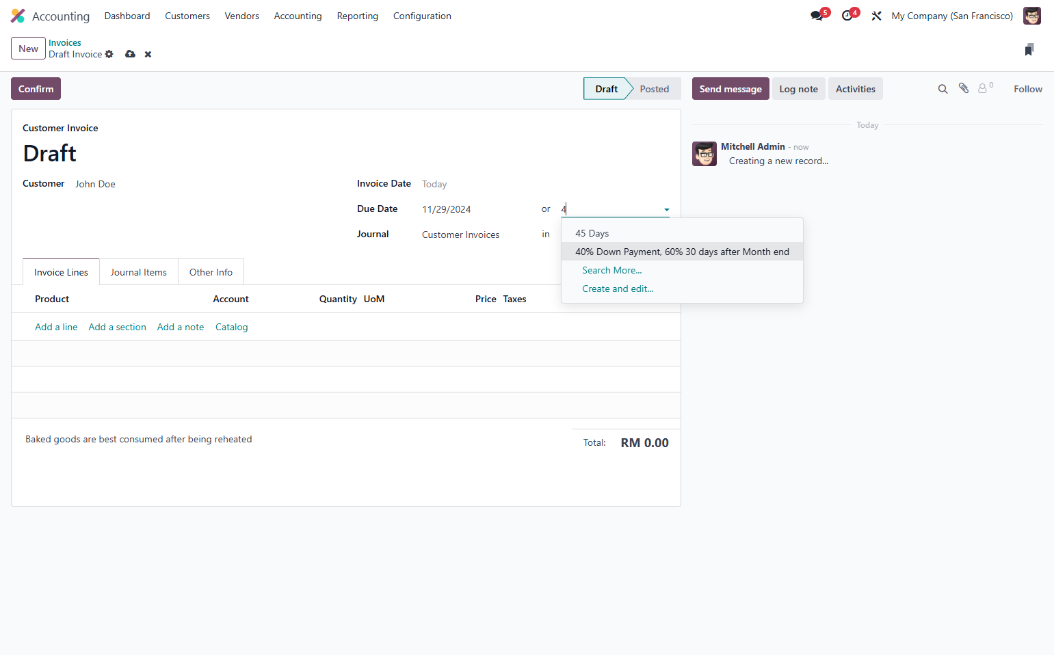Click the paperclip attachments icon
The height and width of the screenshot is (655, 1054).
click(964, 88)
